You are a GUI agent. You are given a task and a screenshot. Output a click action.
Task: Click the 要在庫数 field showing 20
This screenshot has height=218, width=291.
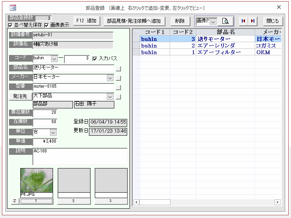[45, 113]
